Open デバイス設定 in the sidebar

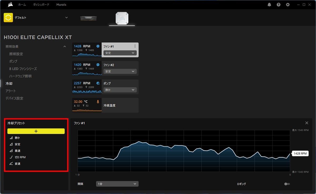pyautogui.click(x=14, y=98)
